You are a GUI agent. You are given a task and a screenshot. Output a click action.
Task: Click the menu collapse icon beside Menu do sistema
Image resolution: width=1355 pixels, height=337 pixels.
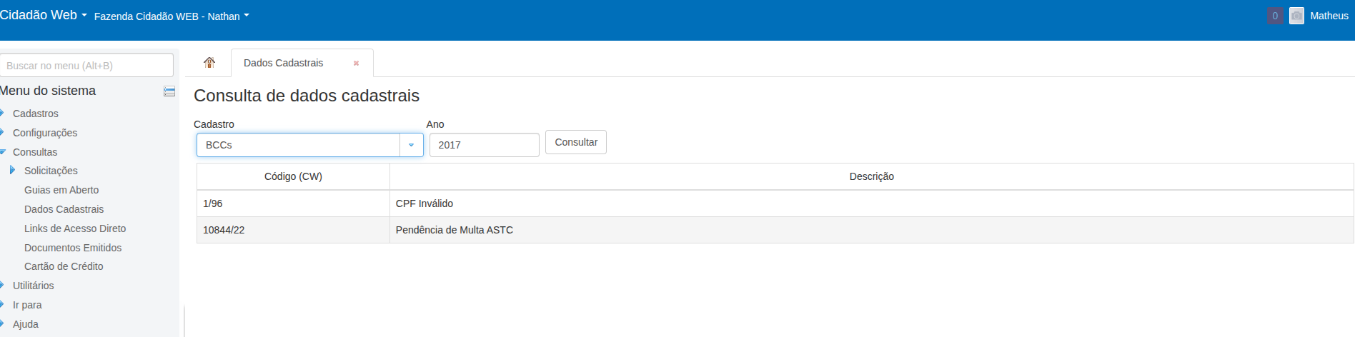point(169,91)
